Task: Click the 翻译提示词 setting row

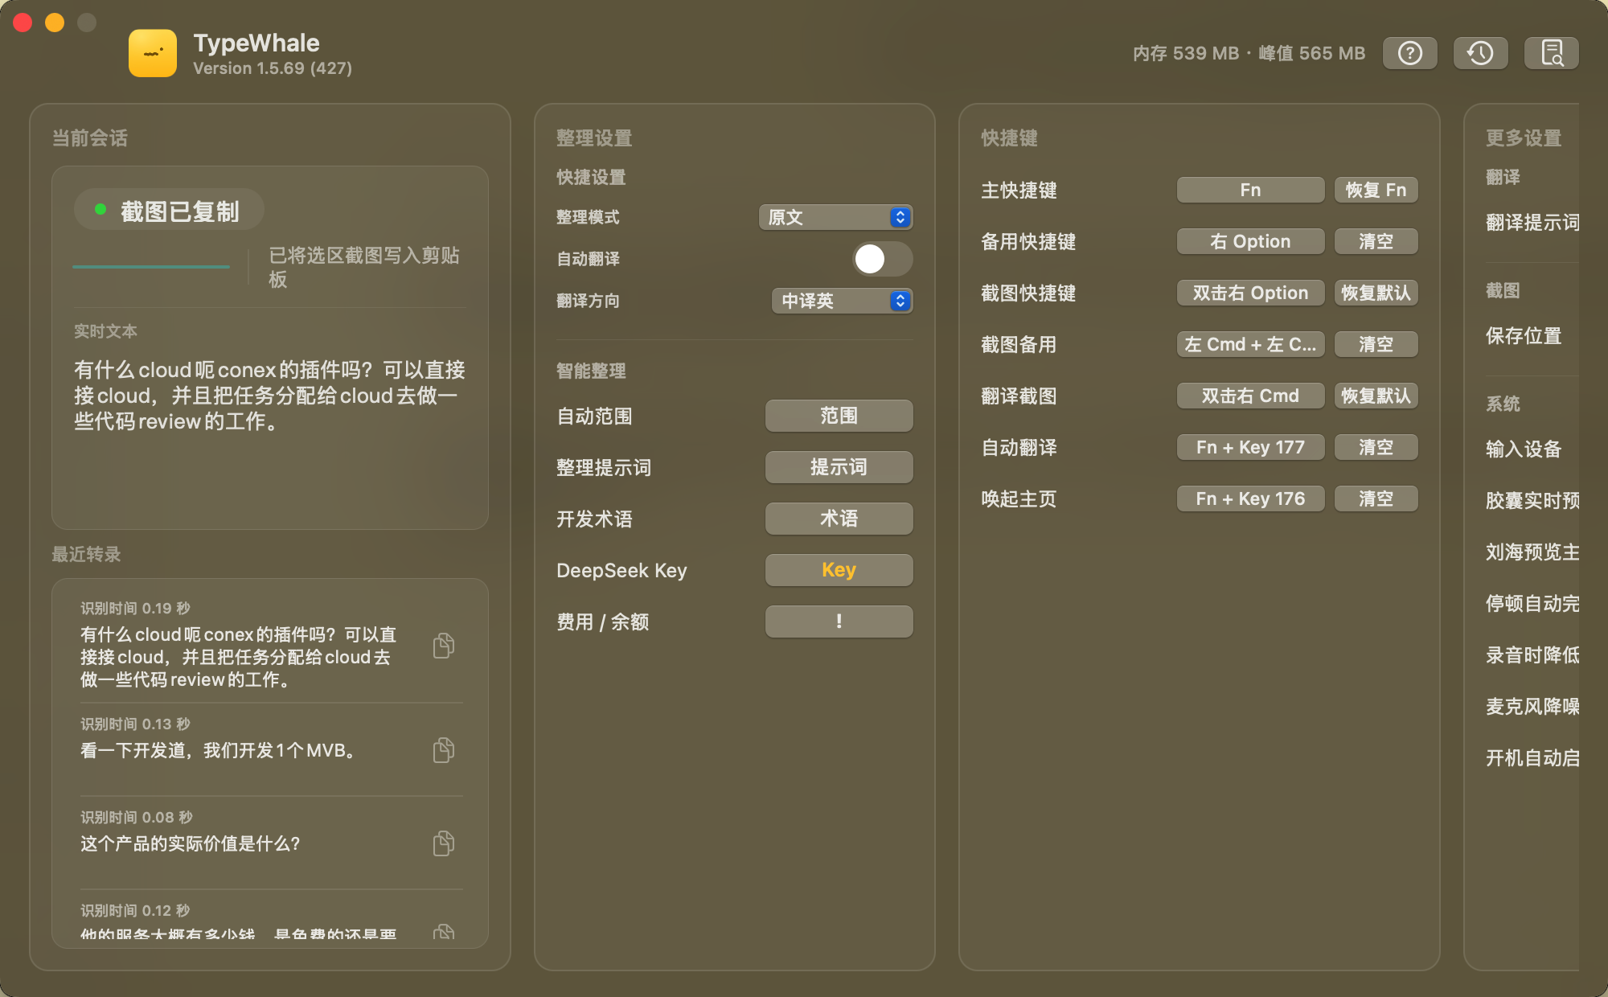Action: pos(1532,223)
